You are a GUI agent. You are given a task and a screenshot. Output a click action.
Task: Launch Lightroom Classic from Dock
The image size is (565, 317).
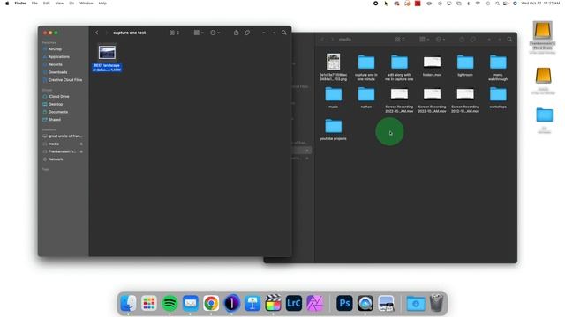coord(294,303)
